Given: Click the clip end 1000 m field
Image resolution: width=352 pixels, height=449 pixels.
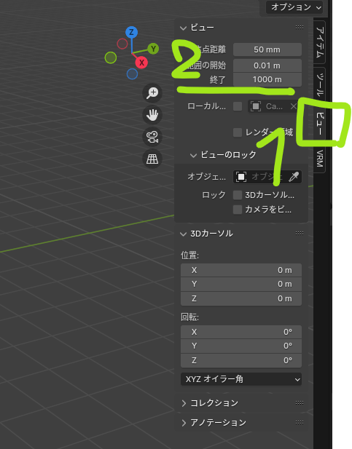Looking at the screenshot, I should (267, 79).
